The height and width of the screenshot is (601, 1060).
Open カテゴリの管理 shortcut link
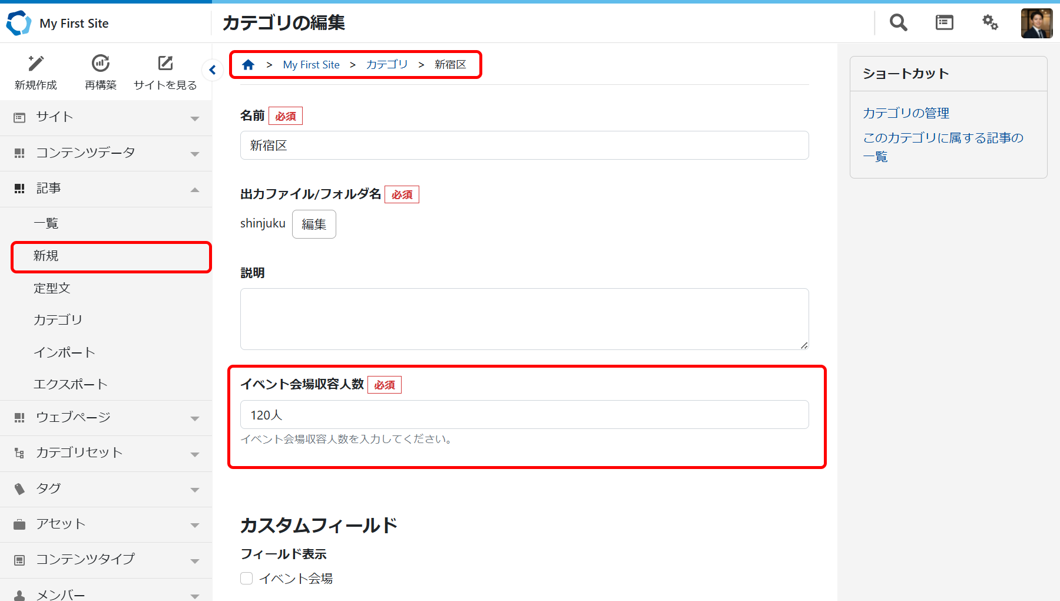point(906,113)
